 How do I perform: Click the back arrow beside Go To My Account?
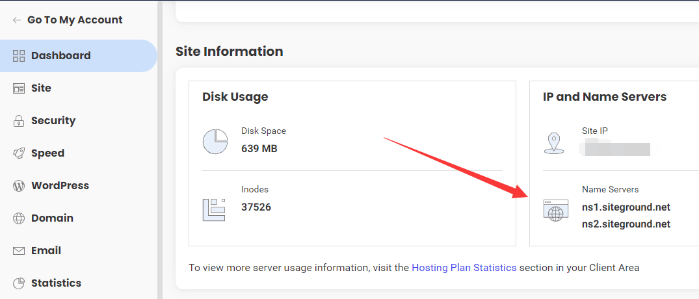[17, 20]
